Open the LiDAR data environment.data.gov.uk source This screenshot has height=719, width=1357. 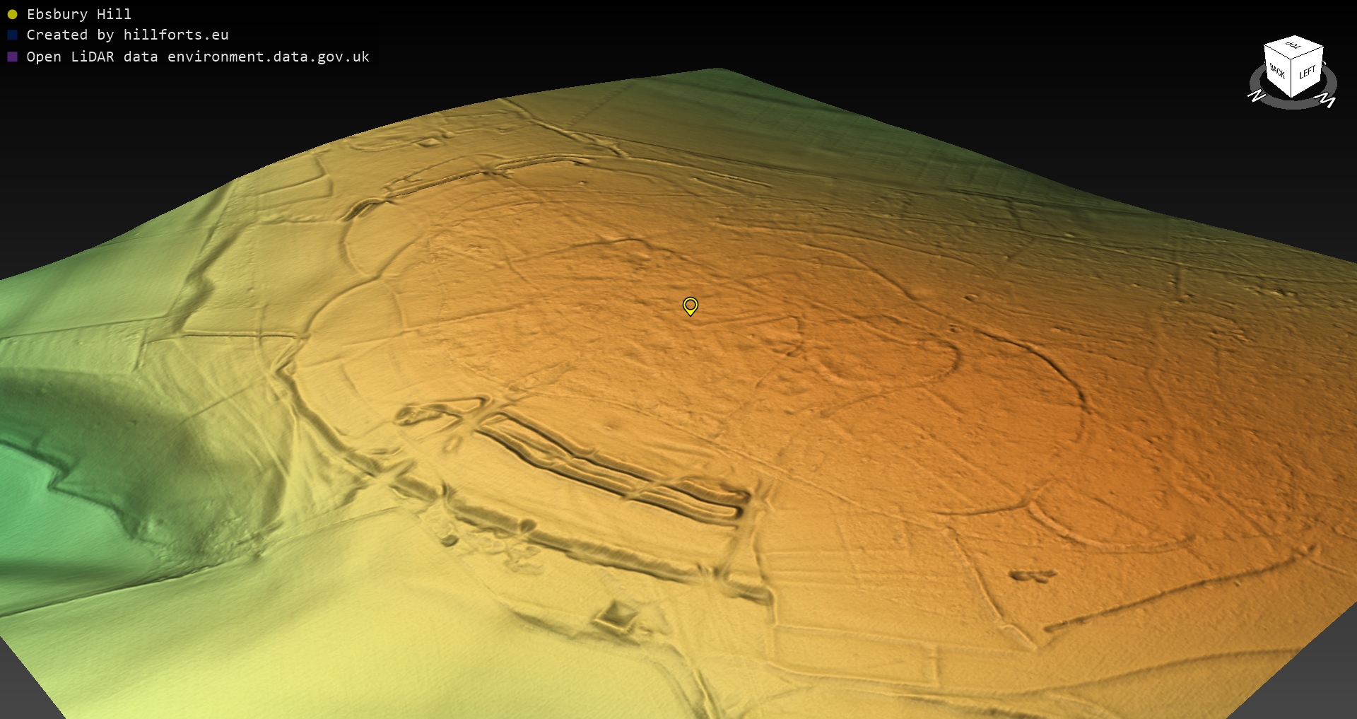click(198, 57)
